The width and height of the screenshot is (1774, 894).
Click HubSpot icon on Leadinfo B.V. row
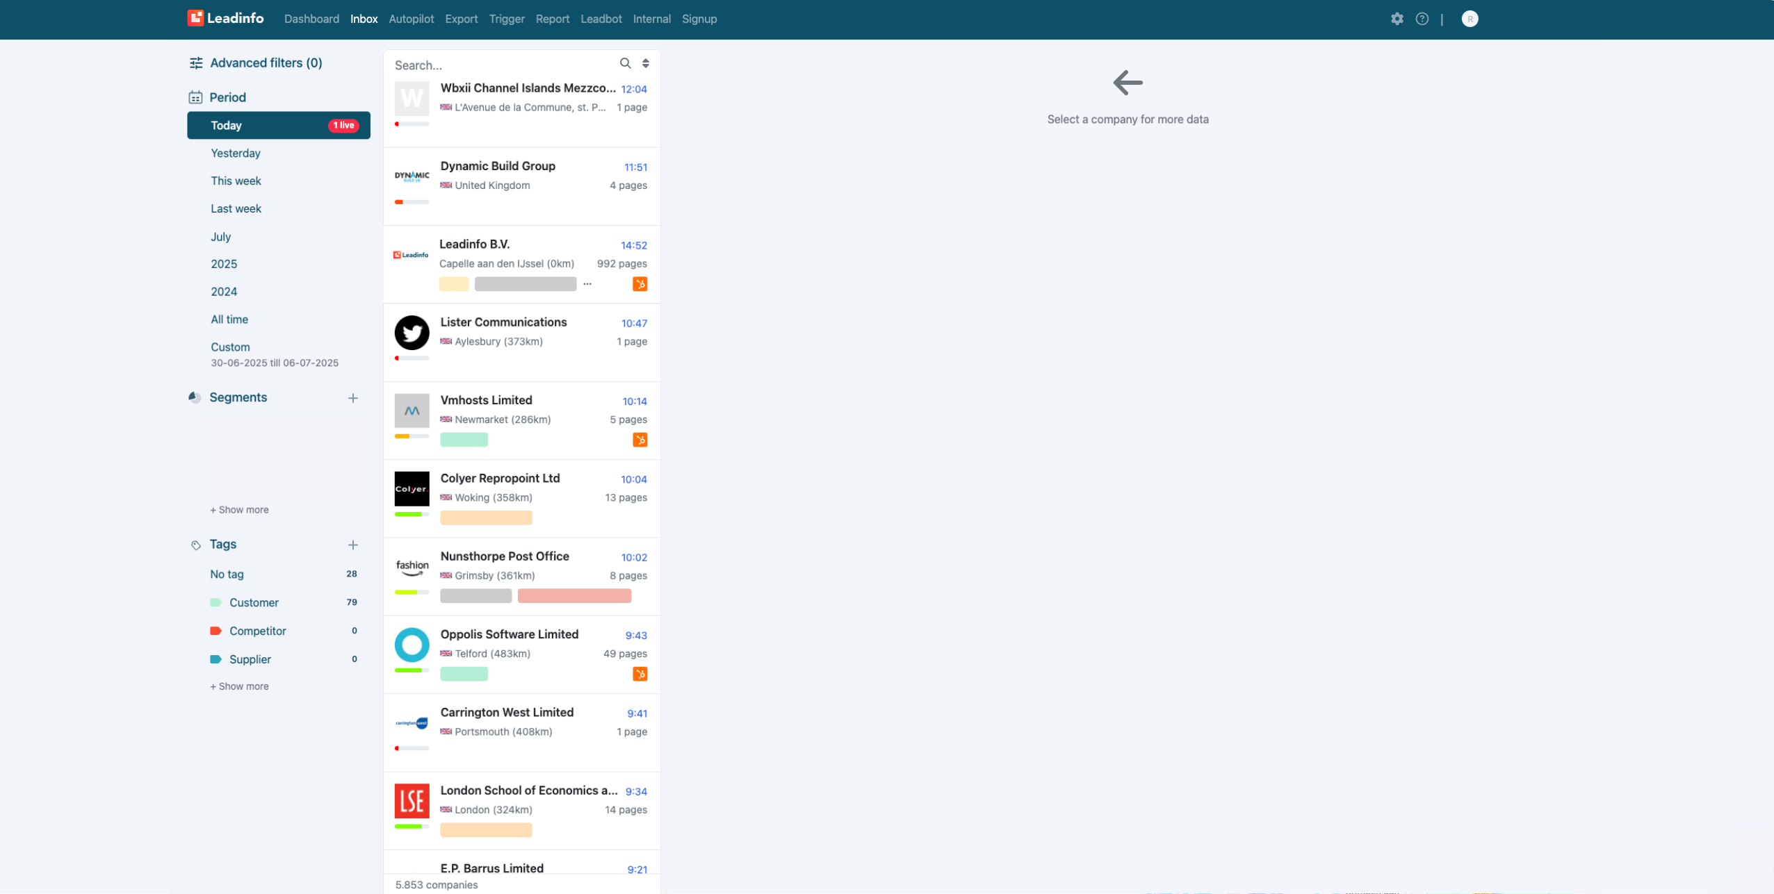pos(640,284)
